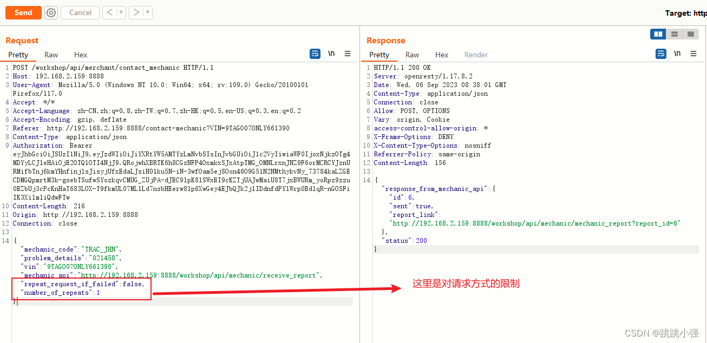Select the Response Hex tab

[442, 55]
